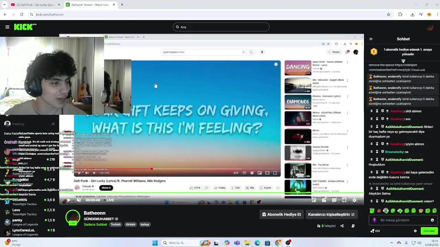Select the Turkish tag
The width and height of the screenshot is (440, 247).
[x=115, y=224]
